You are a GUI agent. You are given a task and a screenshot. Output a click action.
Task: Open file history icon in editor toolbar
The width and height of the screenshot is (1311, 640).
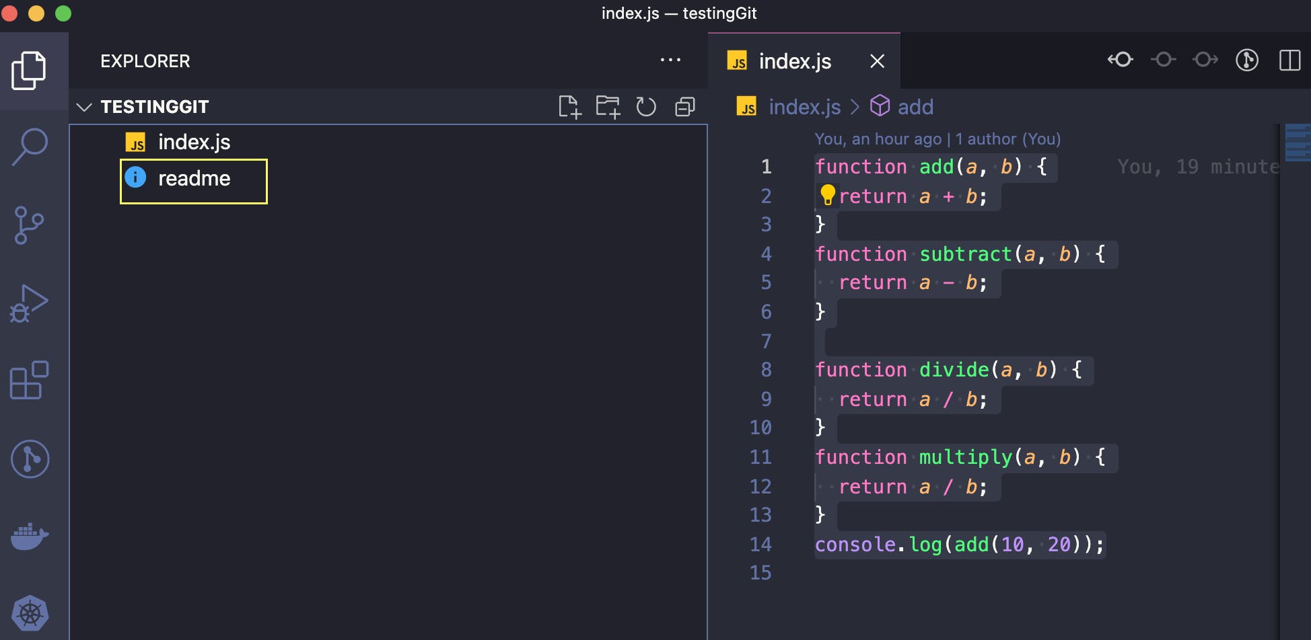pos(1247,60)
